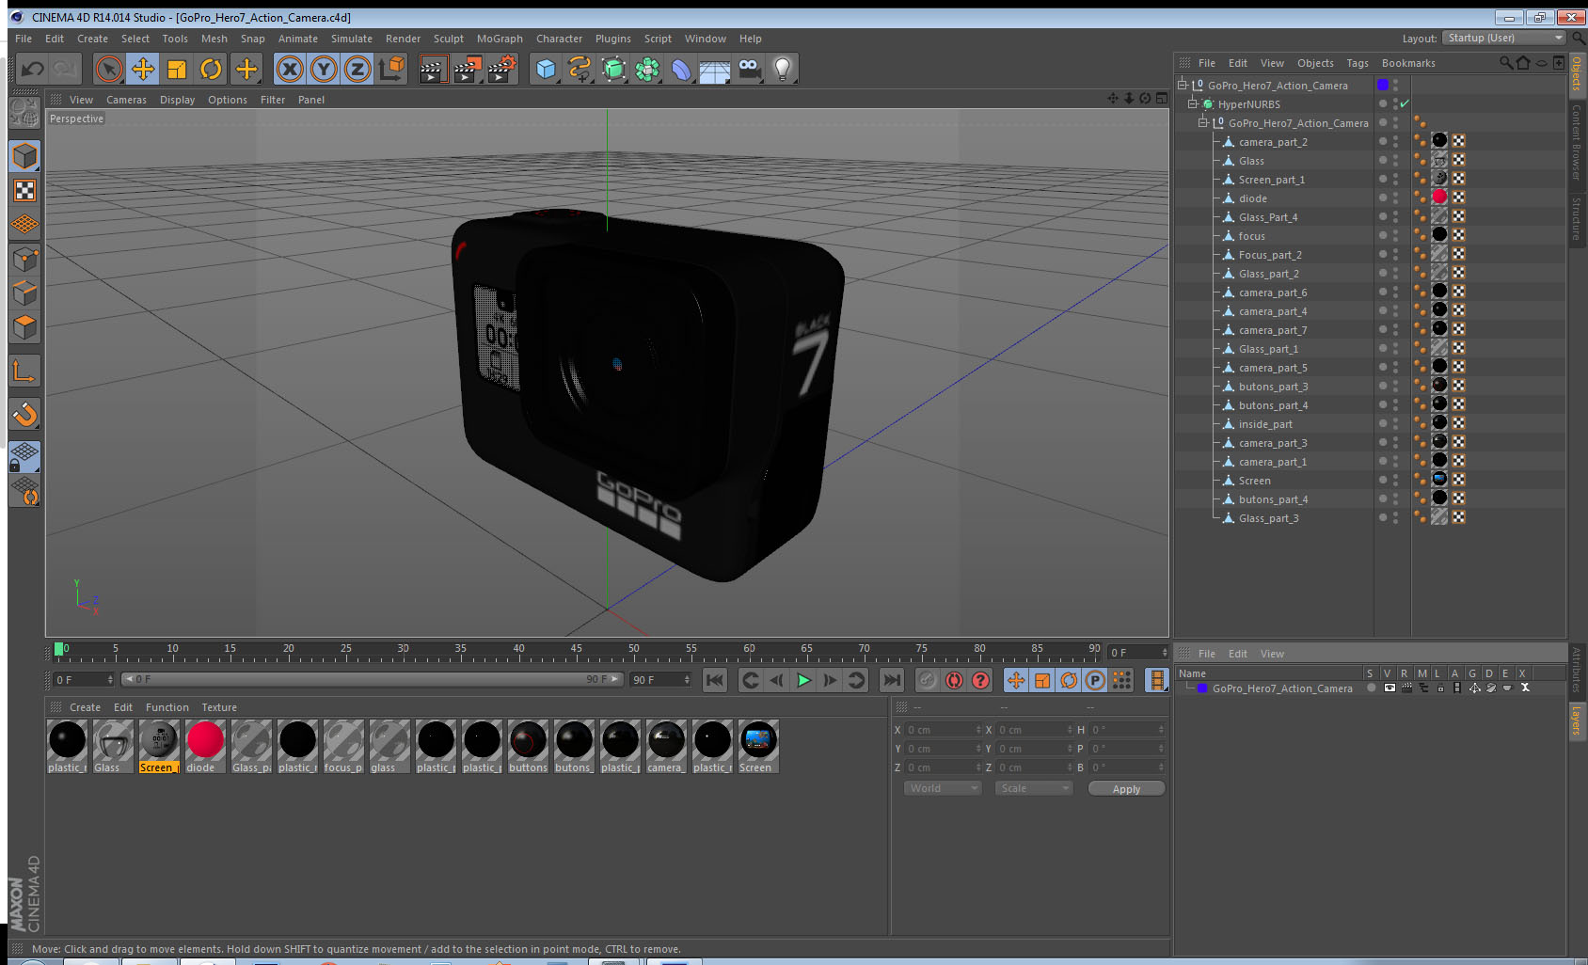Add a camera object
This screenshot has height=965, width=1588.
[x=749, y=69]
